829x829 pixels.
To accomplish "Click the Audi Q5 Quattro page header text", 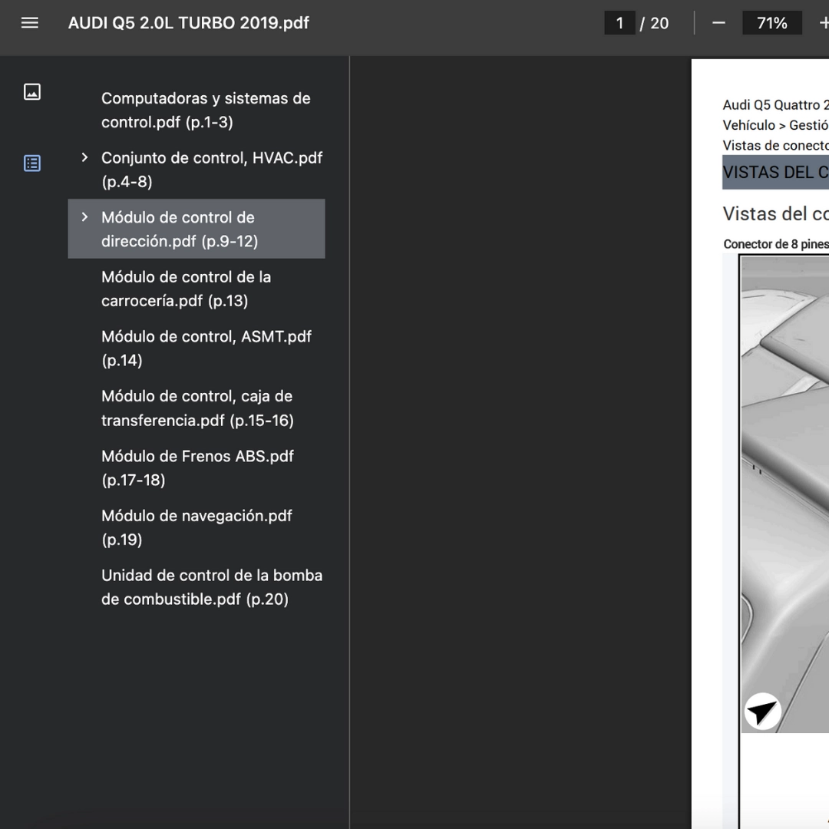I will [775, 104].
